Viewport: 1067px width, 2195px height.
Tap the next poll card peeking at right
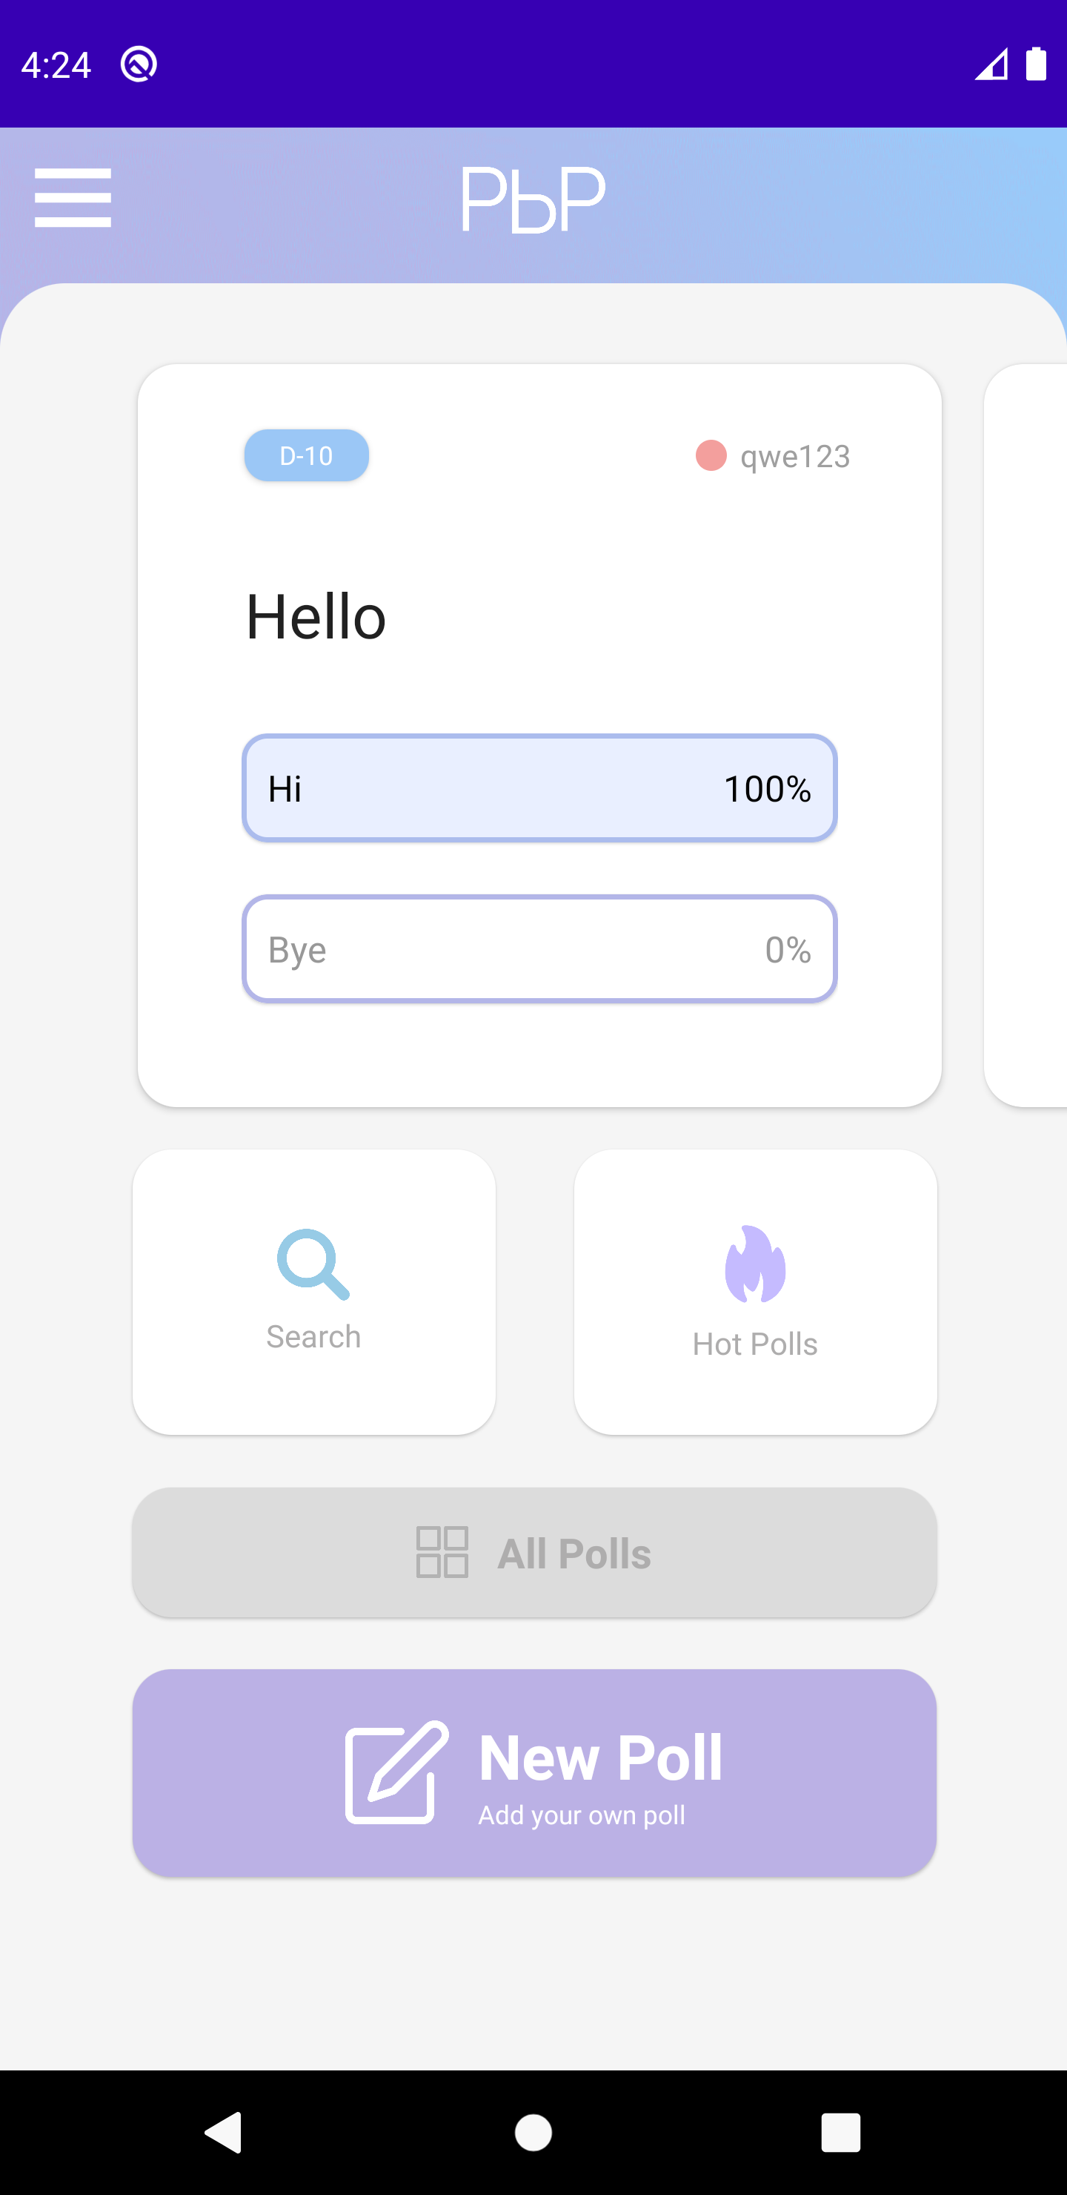coord(1026,736)
